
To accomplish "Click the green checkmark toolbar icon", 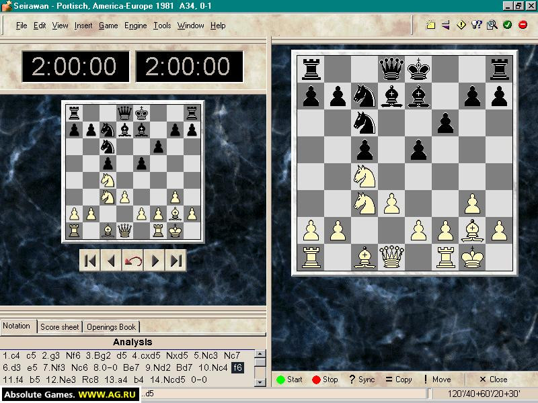I will click(x=508, y=25).
